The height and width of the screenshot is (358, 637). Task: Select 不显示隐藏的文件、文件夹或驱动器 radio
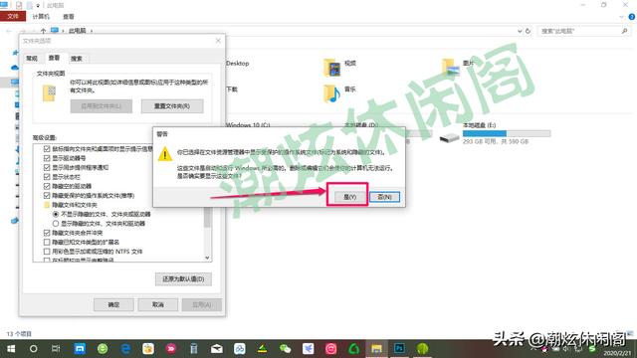pyautogui.click(x=56, y=214)
